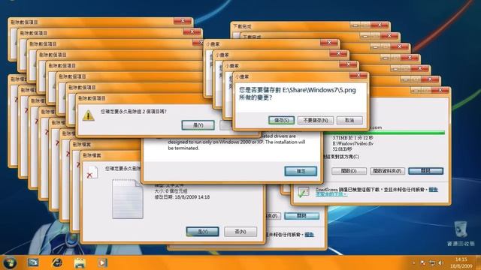Open Action Center flag tray icon

tap(423, 263)
